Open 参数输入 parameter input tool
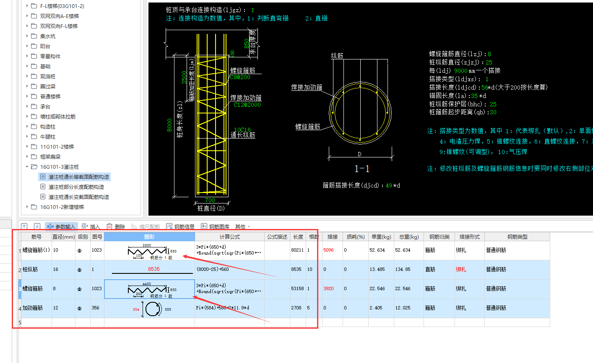This screenshot has height=363, width=593. click(x=61, y=227)
